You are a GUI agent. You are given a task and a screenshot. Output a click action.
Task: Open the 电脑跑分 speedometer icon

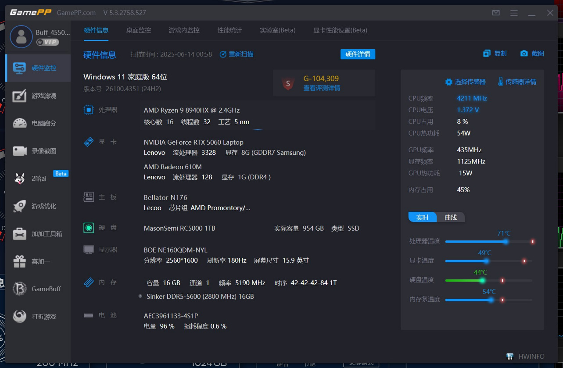point(20,123)
